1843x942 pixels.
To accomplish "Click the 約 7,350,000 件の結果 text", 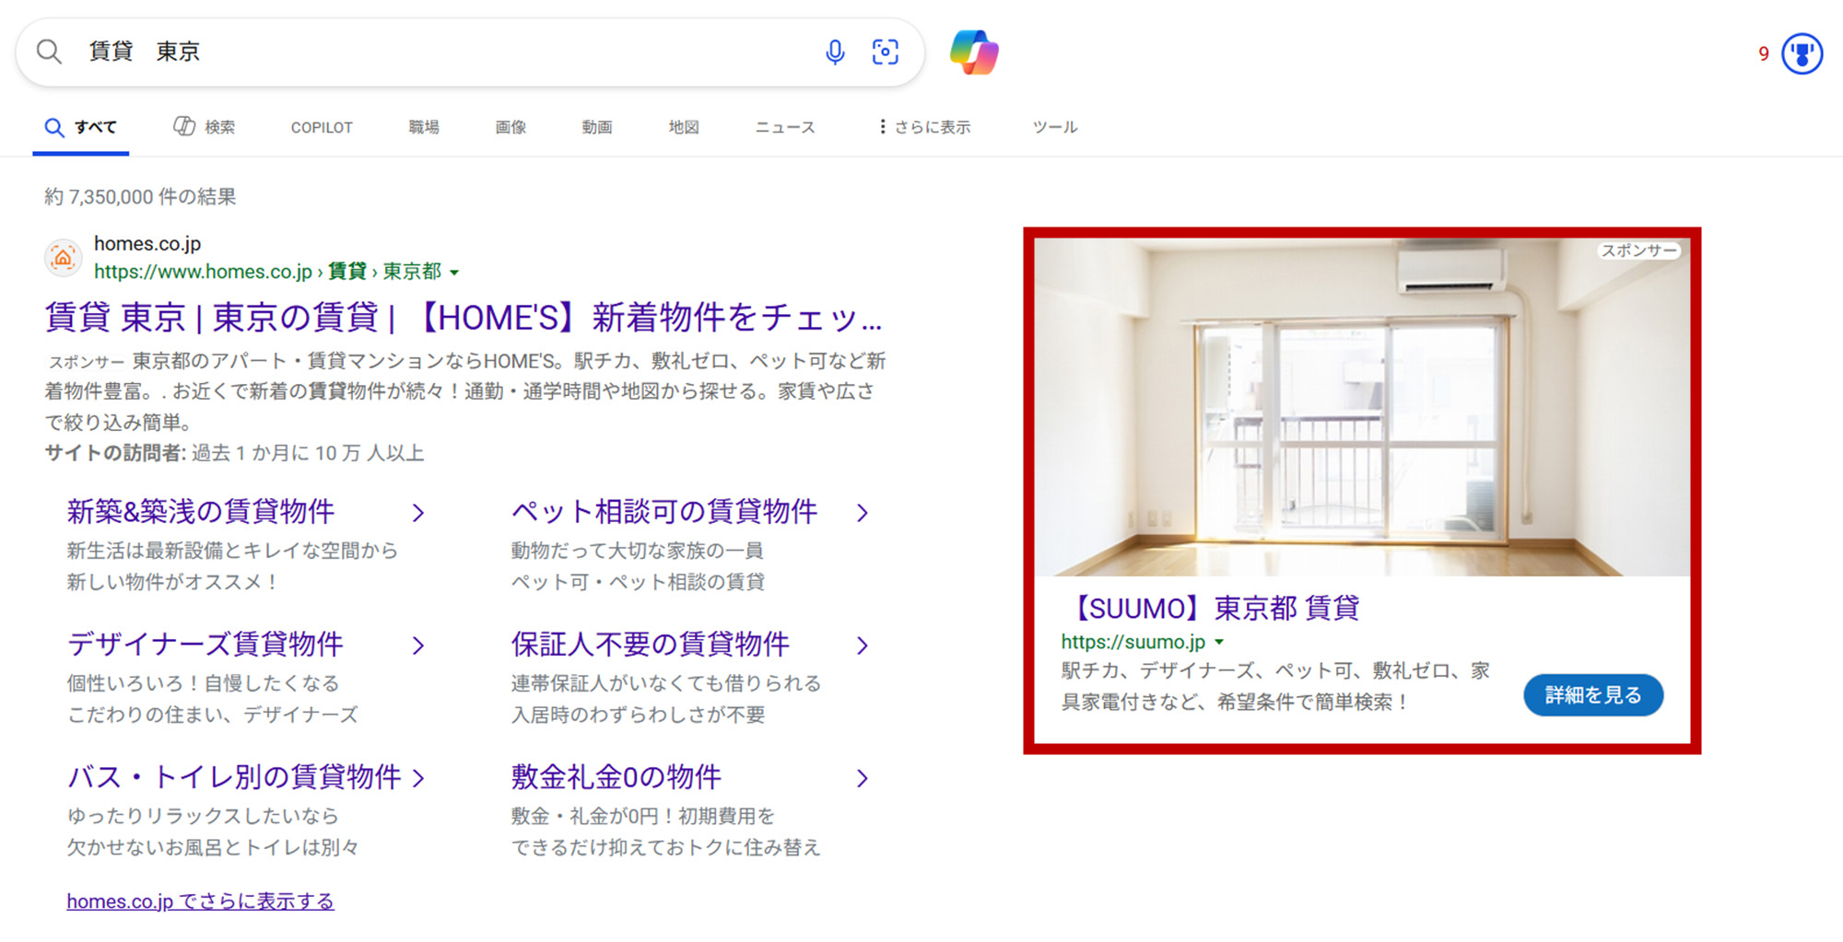I will tap(140, 197).
